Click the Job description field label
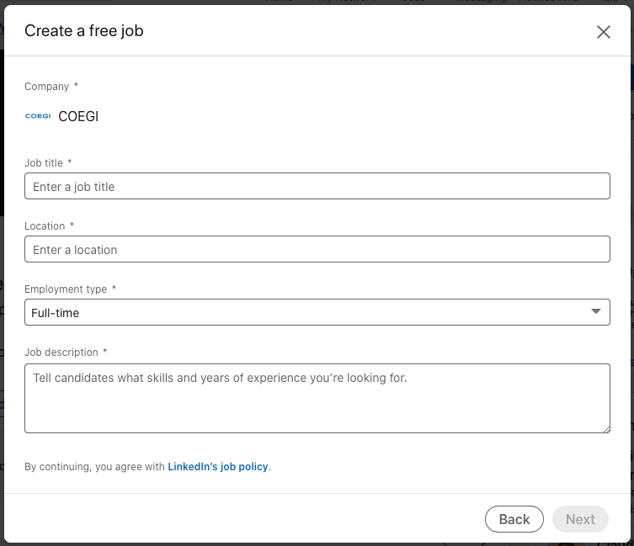The width and height of the screenshot is (634, 546). coord(61,352)
